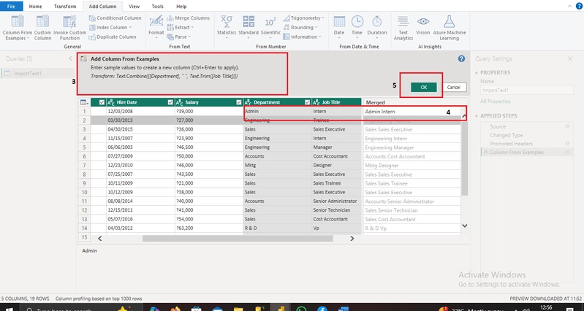Open the Column From Examples dropdown arrow
This screenshot has width=584, height=311.
coord(28,38)
